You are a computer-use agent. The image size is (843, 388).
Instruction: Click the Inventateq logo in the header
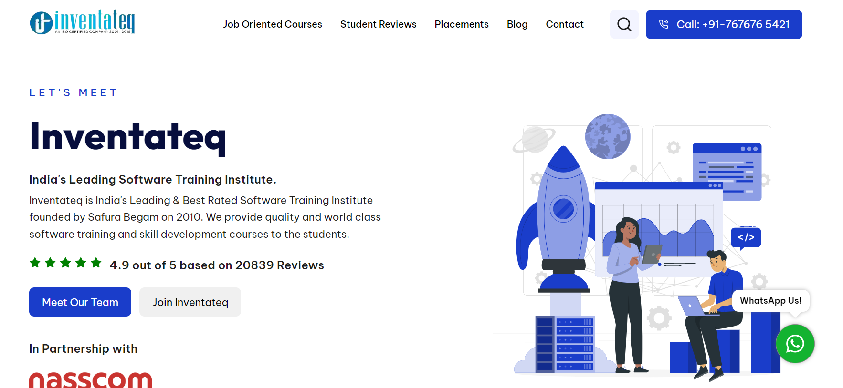click(82, 22)
